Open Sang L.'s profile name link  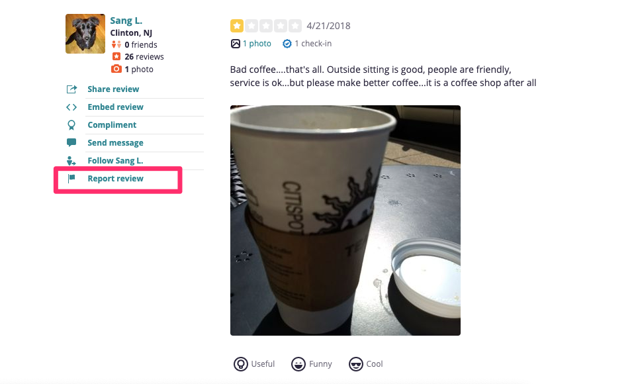[126, 21]
